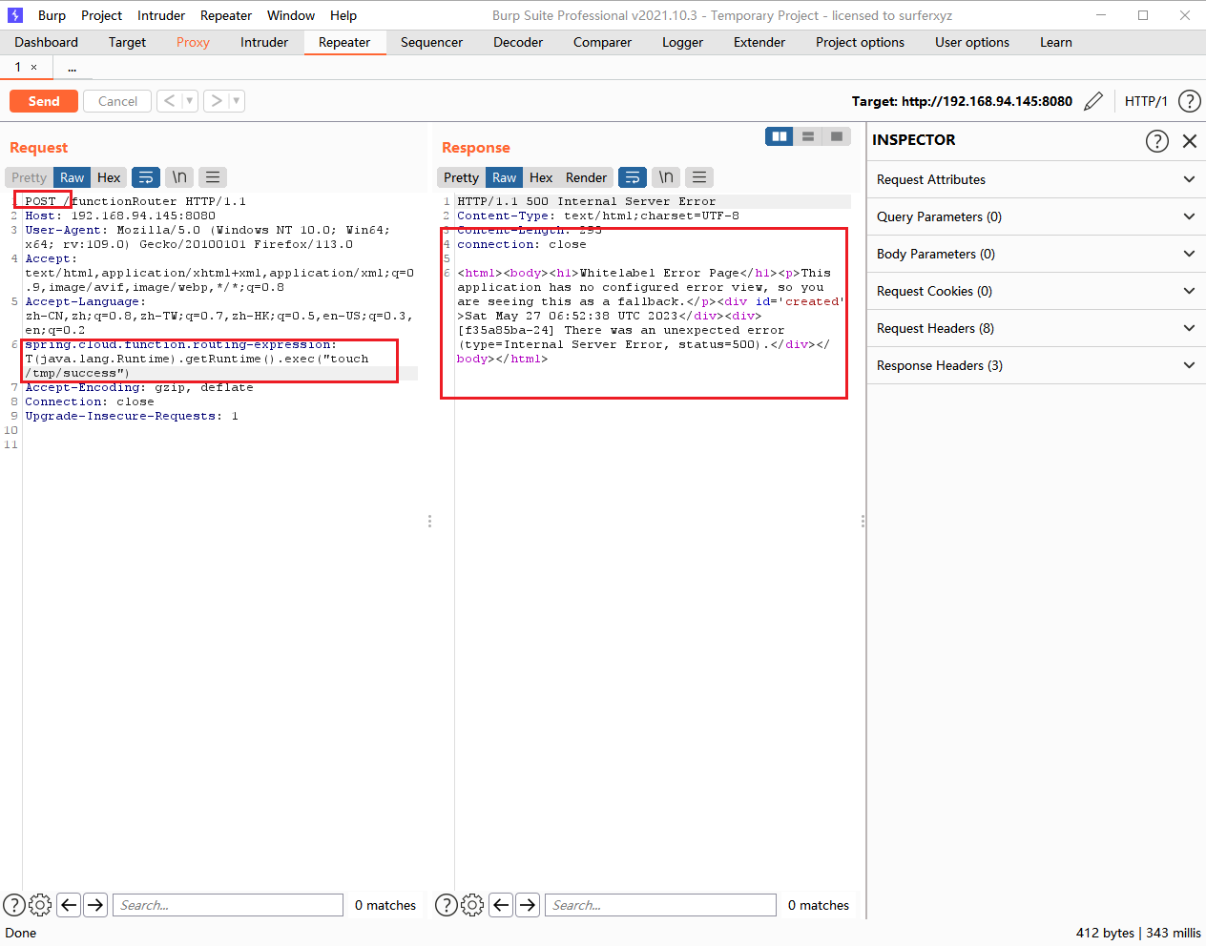Go to previous match in Request search
The image size is (1206, 946).
[69, 905]
